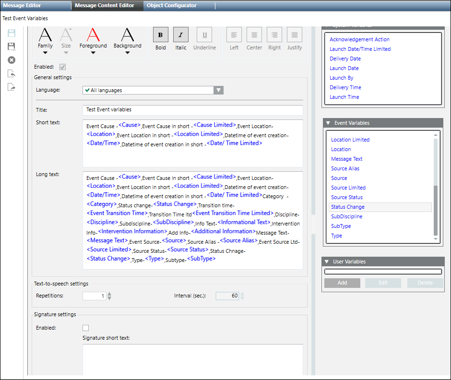
Task: Toggle Italic text formatting
Action: 181,35
